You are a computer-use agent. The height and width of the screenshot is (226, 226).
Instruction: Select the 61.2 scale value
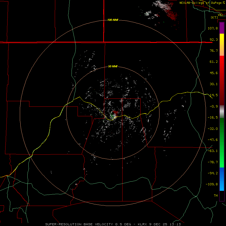pyautogui.click(x=214, y=62)
